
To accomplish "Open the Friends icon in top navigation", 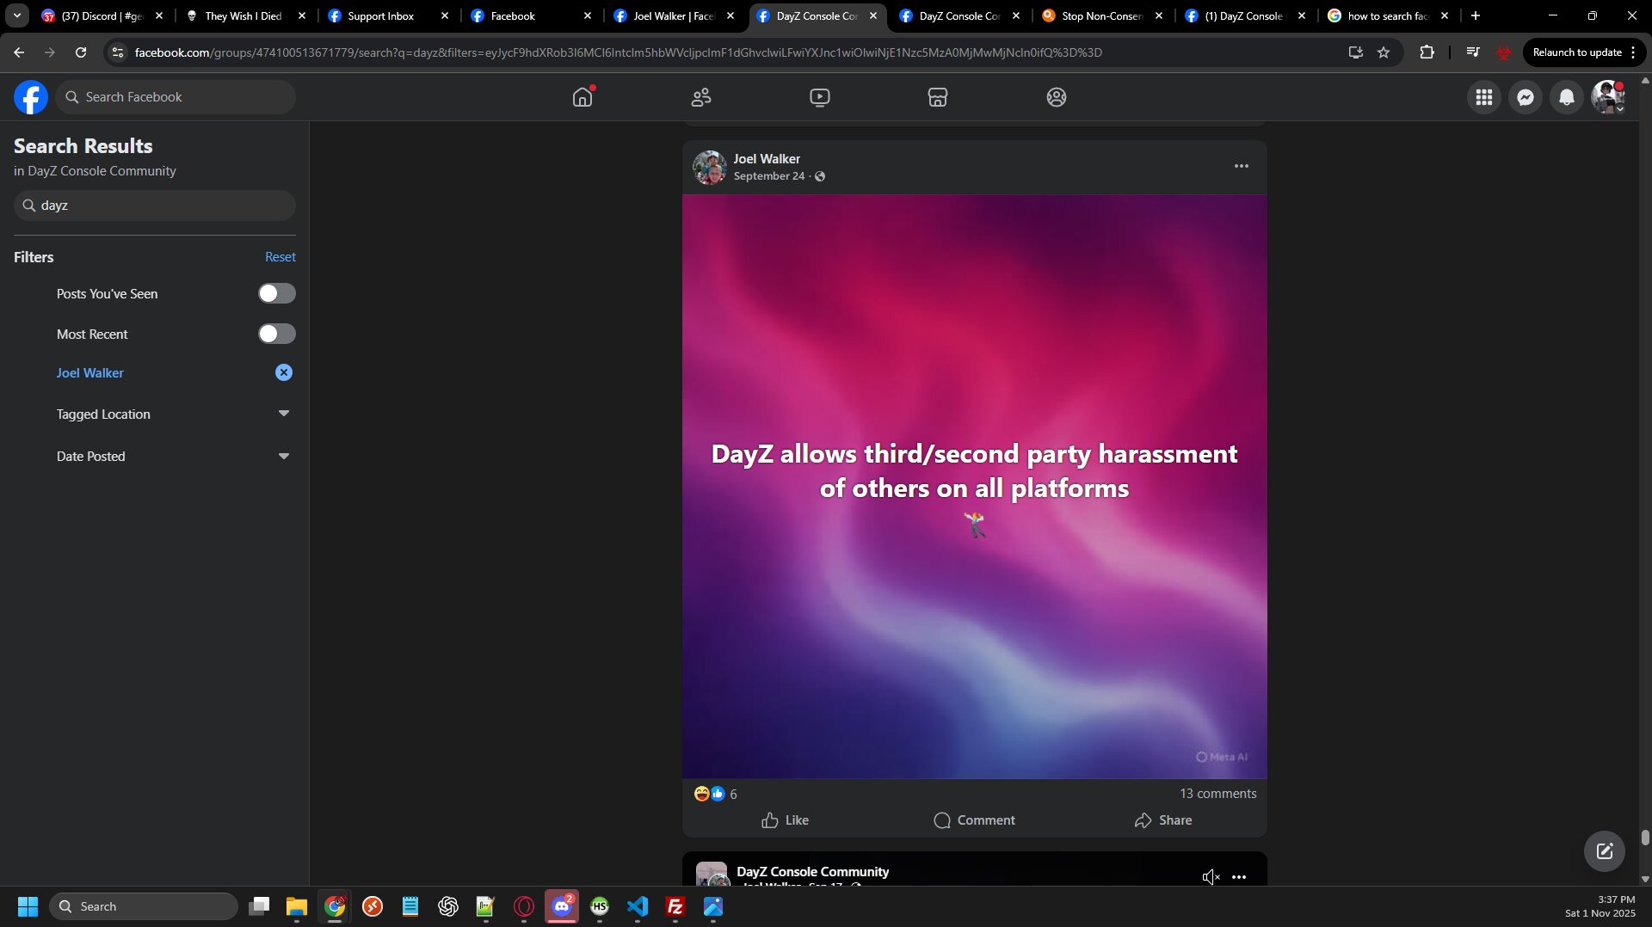I will point(701,97).
